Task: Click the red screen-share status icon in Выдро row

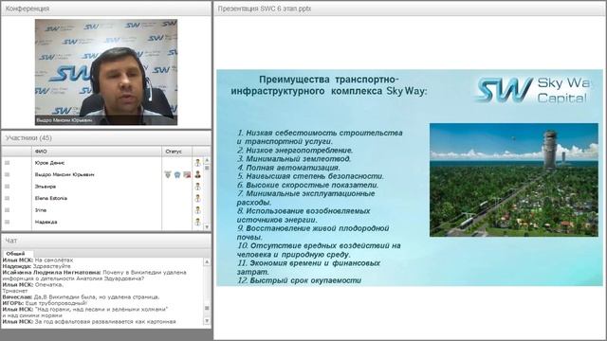Action: tap(187, 174)
